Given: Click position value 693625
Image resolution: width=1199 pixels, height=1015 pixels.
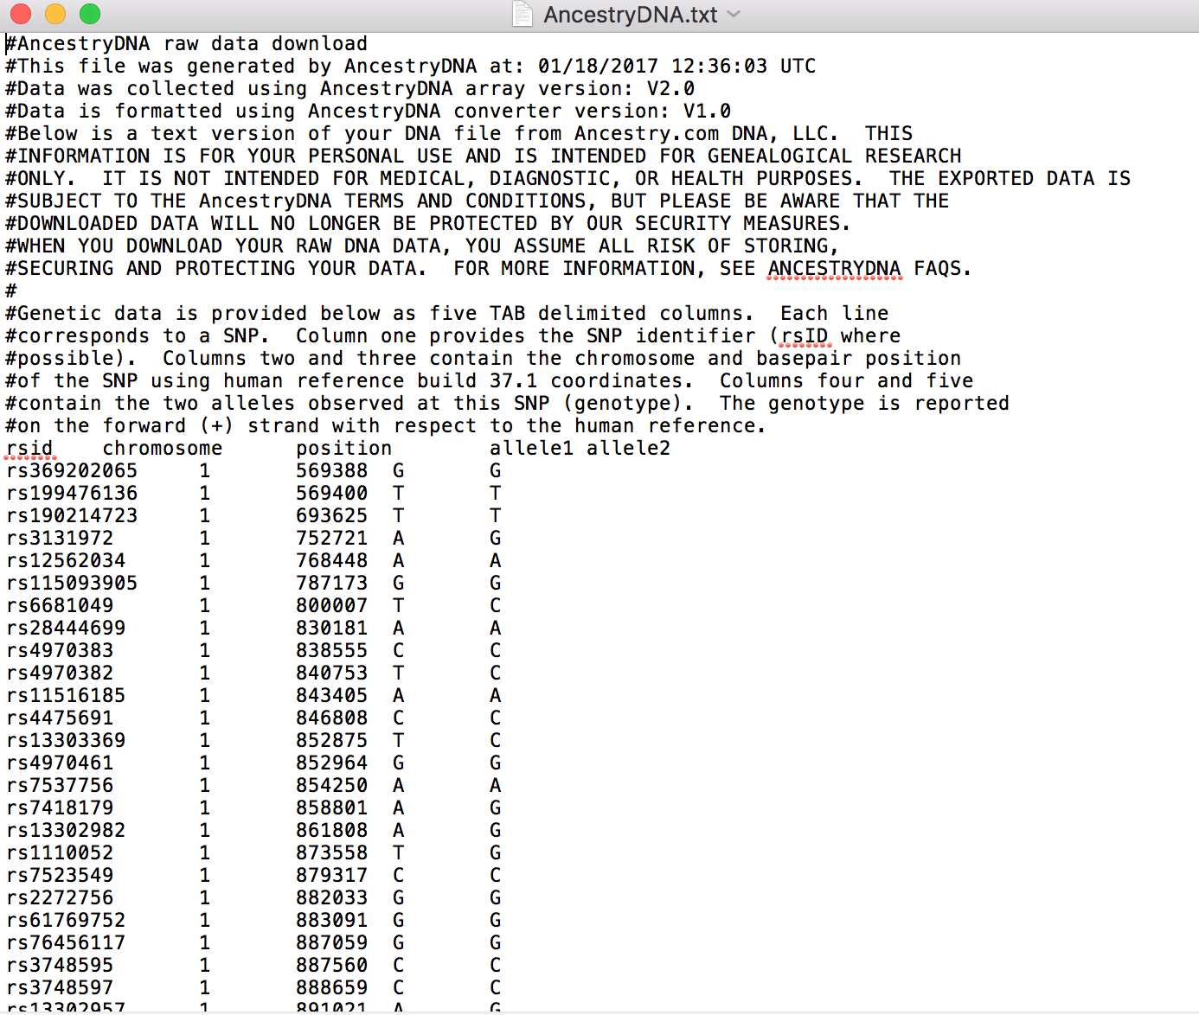Looking at the screenshot, I should pos(332,515).
